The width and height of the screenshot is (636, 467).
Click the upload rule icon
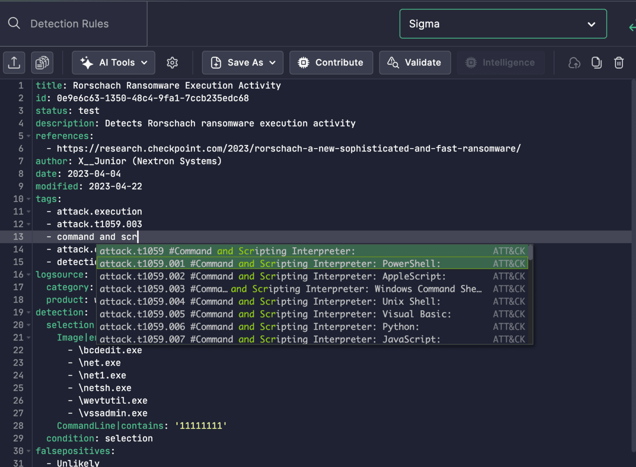click(14, 63)
